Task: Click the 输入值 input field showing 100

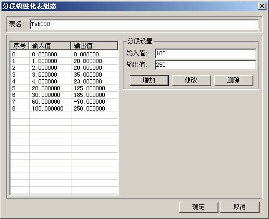Action: [x=205, y=53]
